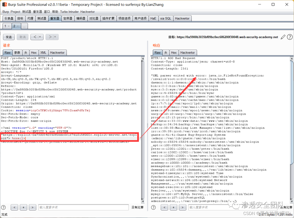Select Repeater sub-tab 1
This screenshot has width=294, height=218.
pos(5,26)
